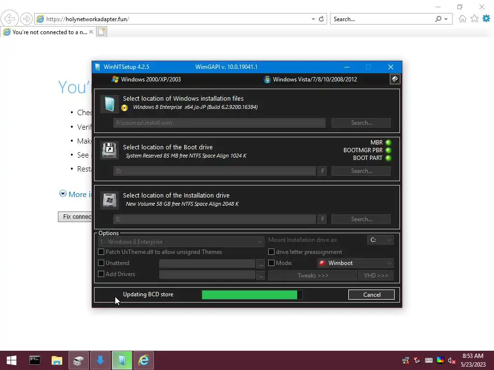Viewport: 494px width, 370px height.
Task: Open the IE search provider dropdown arrow
Action: 446,19
